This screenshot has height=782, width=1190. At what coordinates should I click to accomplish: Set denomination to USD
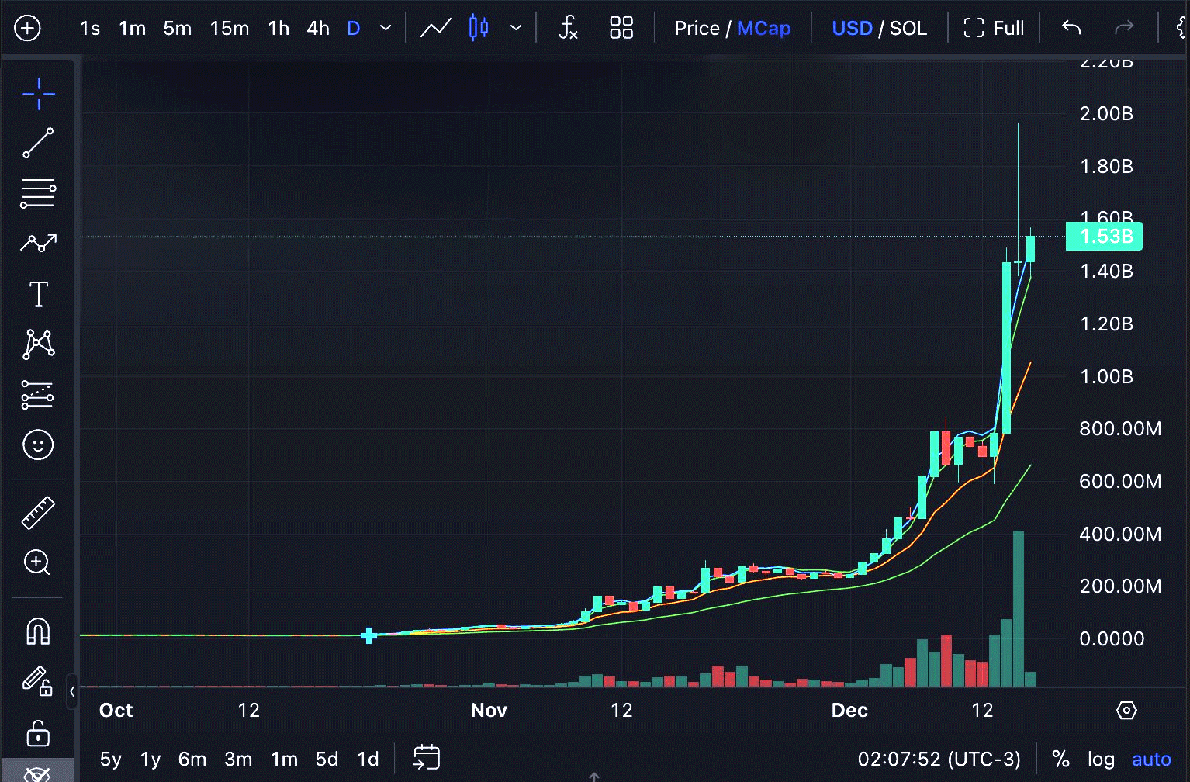852,29
